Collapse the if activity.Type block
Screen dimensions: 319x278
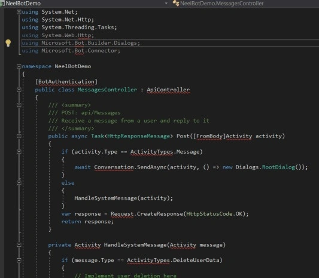click(x=19, y=152)
